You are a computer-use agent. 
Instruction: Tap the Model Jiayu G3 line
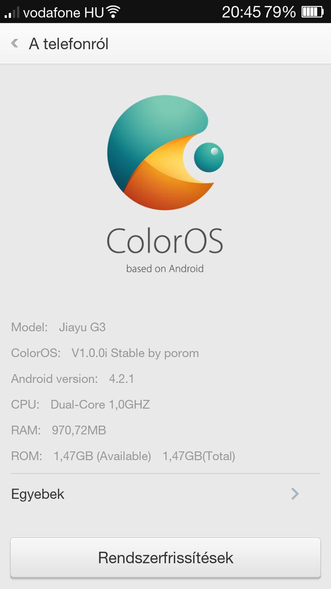pyautogui.click(x=58, y=328)
